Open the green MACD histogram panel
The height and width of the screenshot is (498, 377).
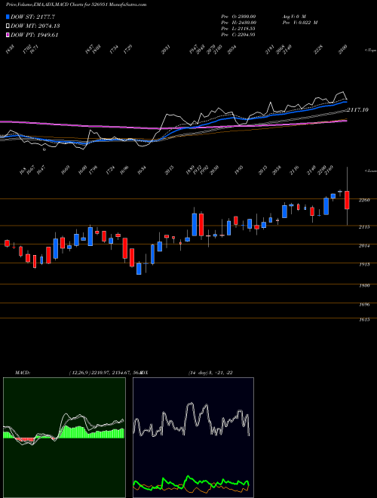(64, 438)
